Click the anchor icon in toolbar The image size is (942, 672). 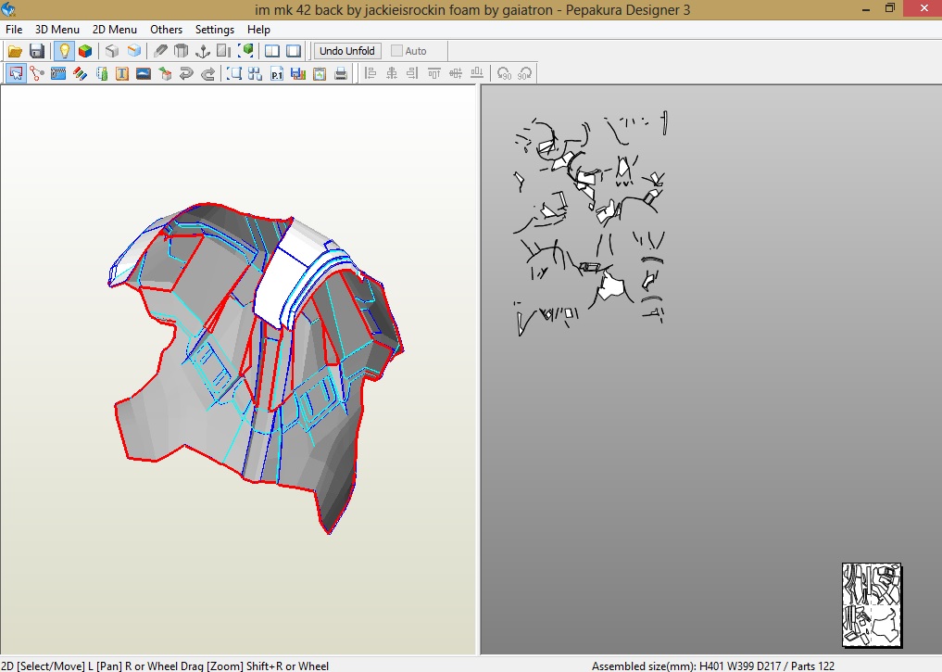tap(203, 51)
